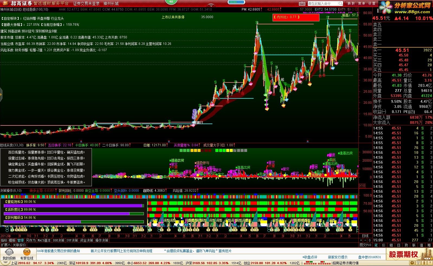The width and height of the screenshot is (433, 266).
Task: Select the 细 detail tab
Action: point(391,245)
